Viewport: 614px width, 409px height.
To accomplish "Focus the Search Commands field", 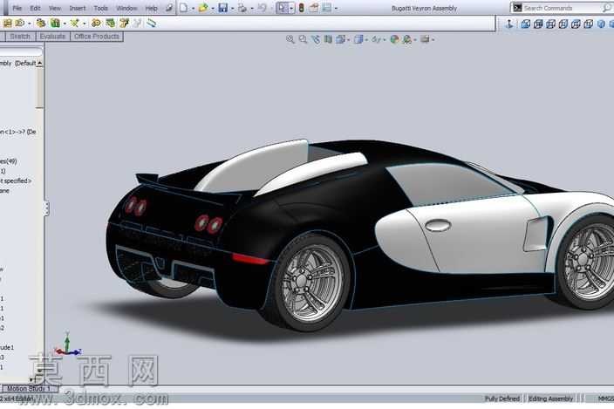I will (562, 8).
